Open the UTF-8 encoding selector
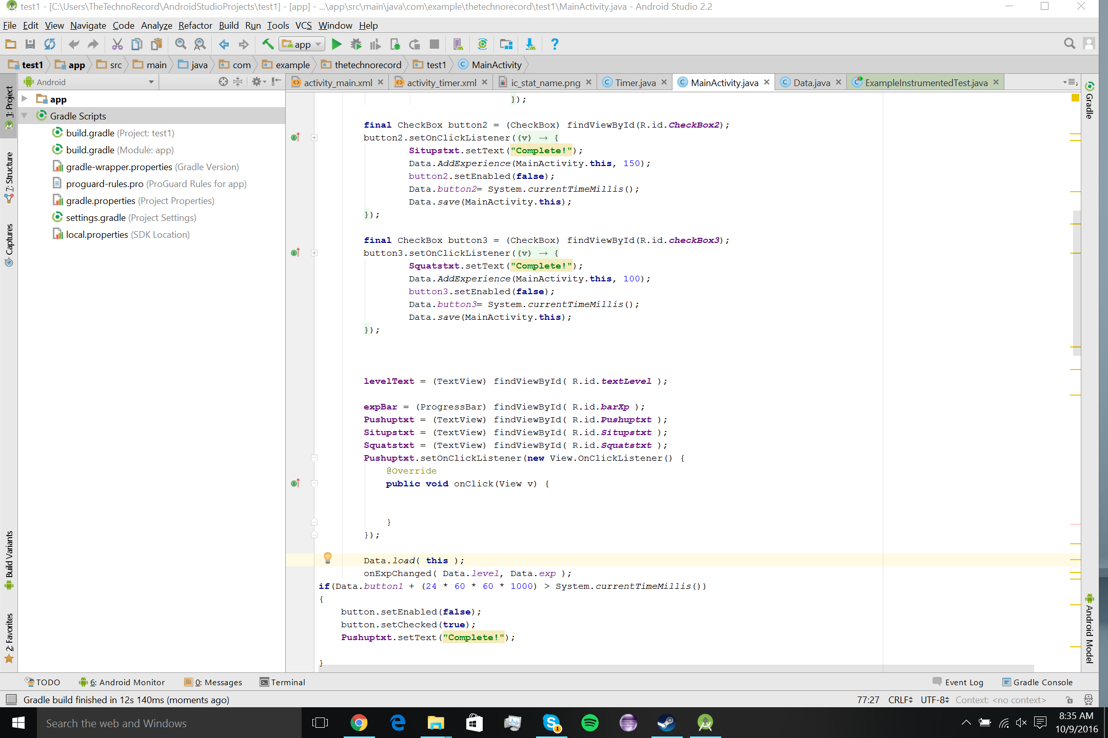 tap(935, 700)
